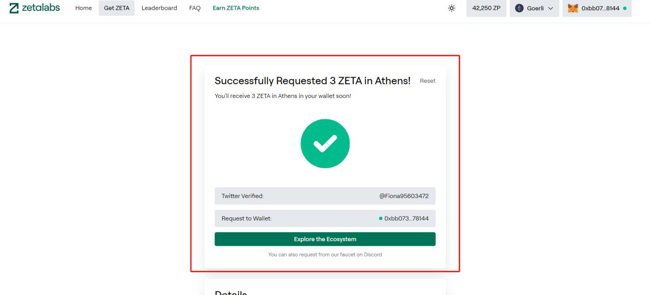This screenshot has width=650, height=295.
Task: Click the green success checkmark icon
Action: pyautogui.click(x=325, y=144)
